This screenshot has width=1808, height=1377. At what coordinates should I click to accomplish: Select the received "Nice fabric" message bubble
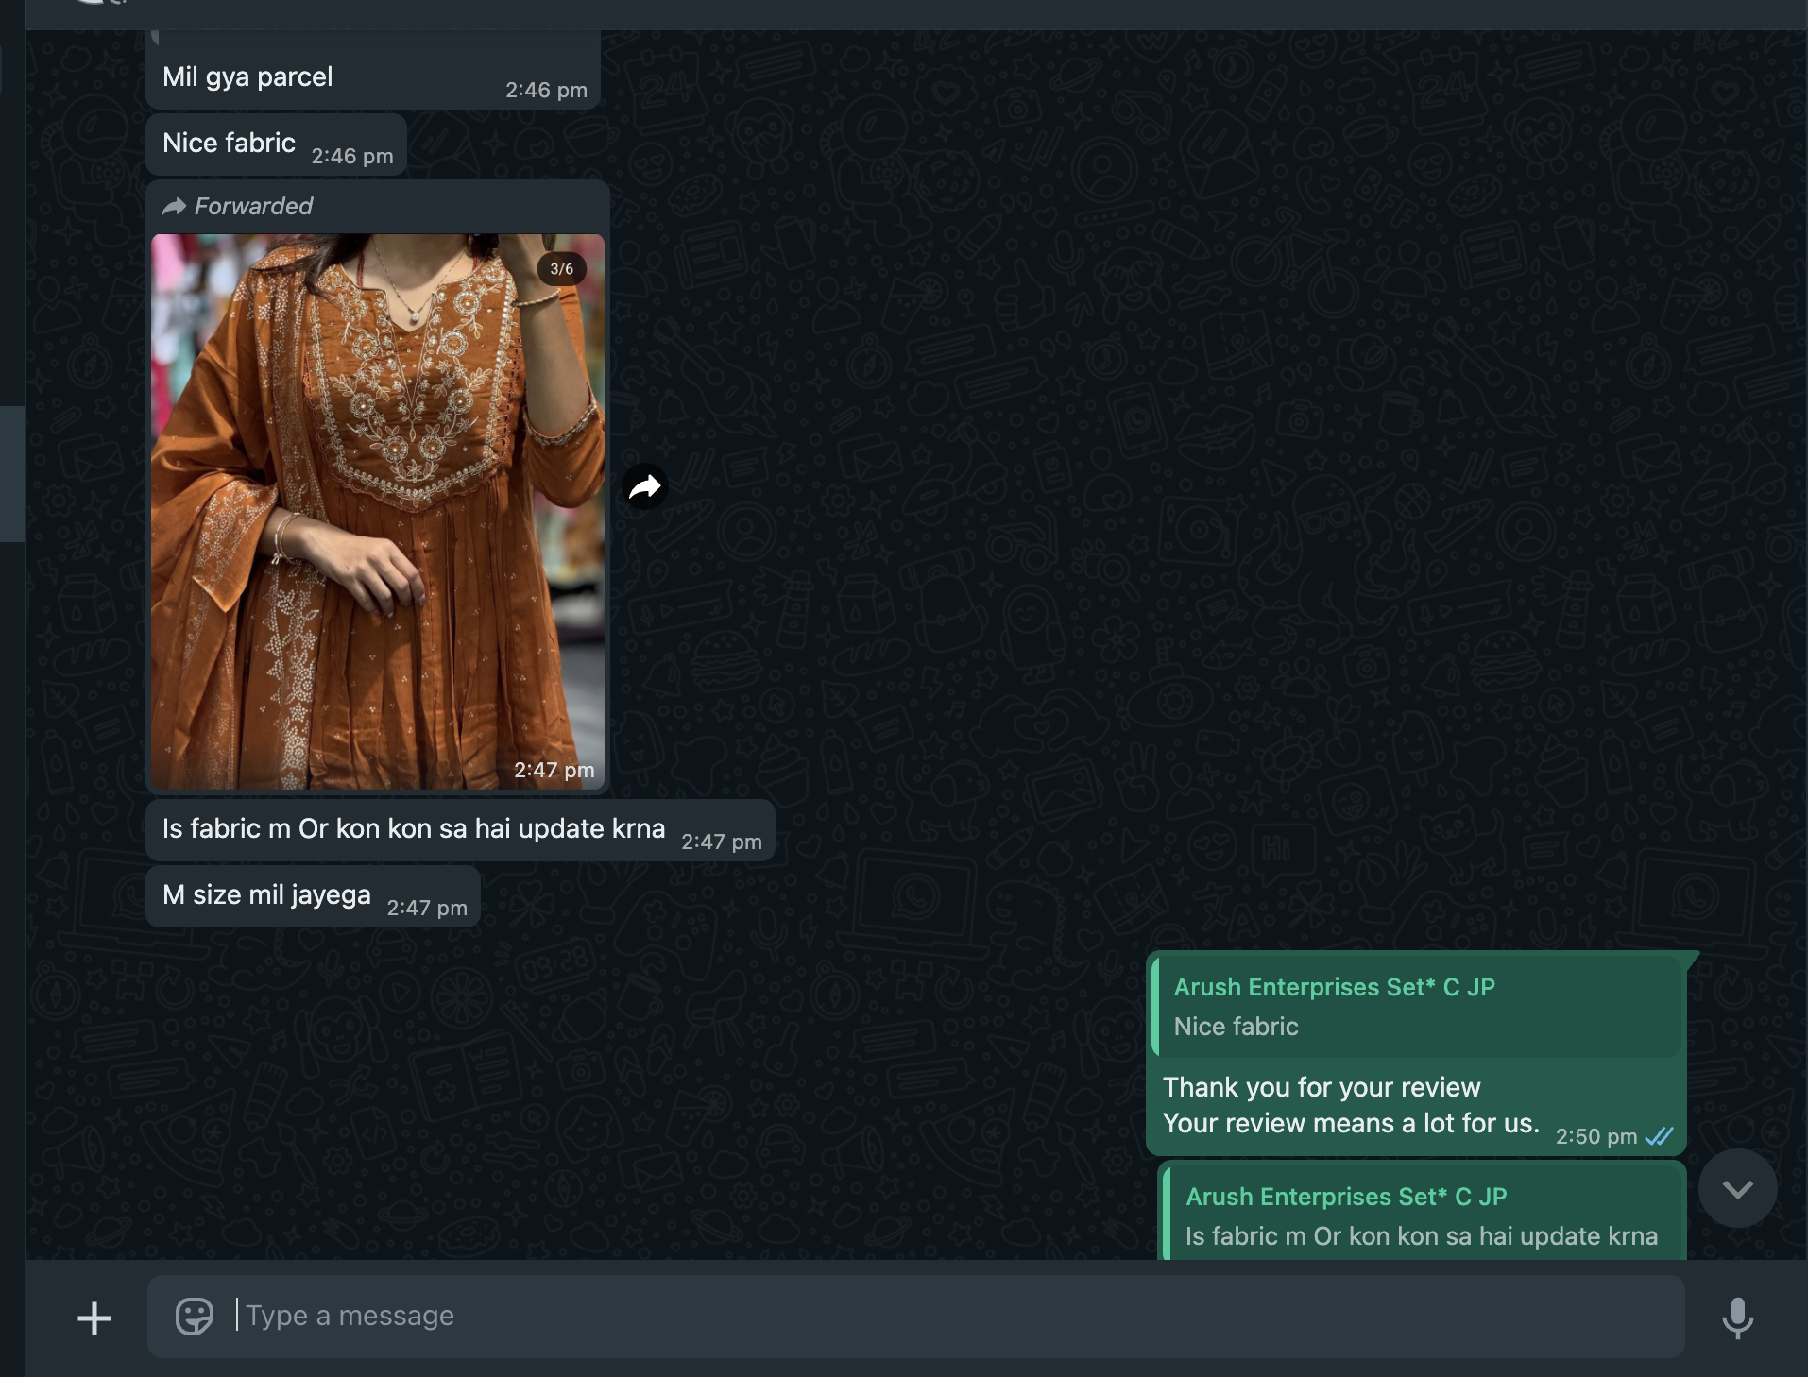point(230,144)
